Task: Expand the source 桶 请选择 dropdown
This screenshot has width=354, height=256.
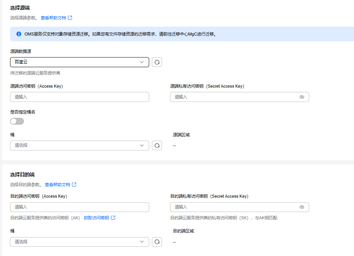Action: [80, 146]
